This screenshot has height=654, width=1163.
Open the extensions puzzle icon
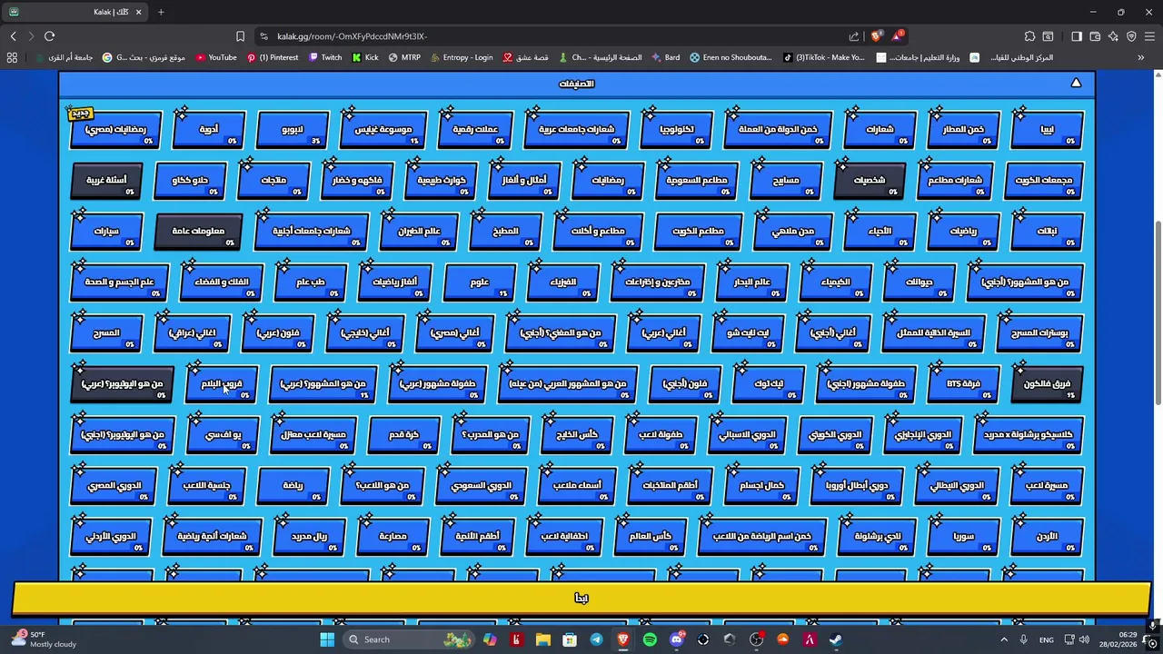(x=1029, y=36)
